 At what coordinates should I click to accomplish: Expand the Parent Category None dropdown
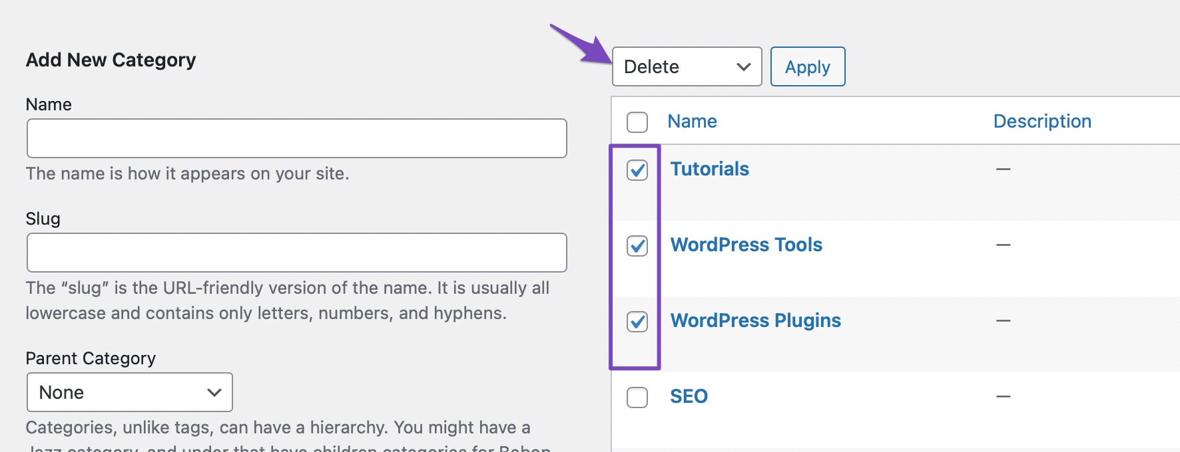point(130,392)
